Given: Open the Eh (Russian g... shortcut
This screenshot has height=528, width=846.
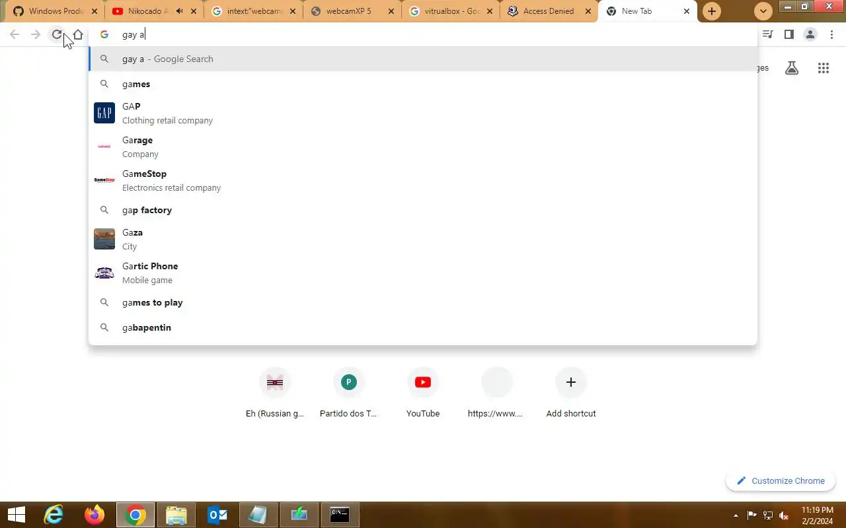Looking at the screenshot, I should 275,393.
